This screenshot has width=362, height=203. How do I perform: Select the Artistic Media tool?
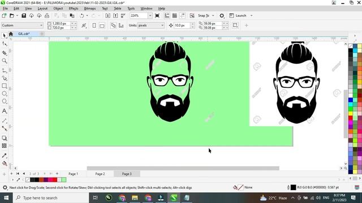4,78
